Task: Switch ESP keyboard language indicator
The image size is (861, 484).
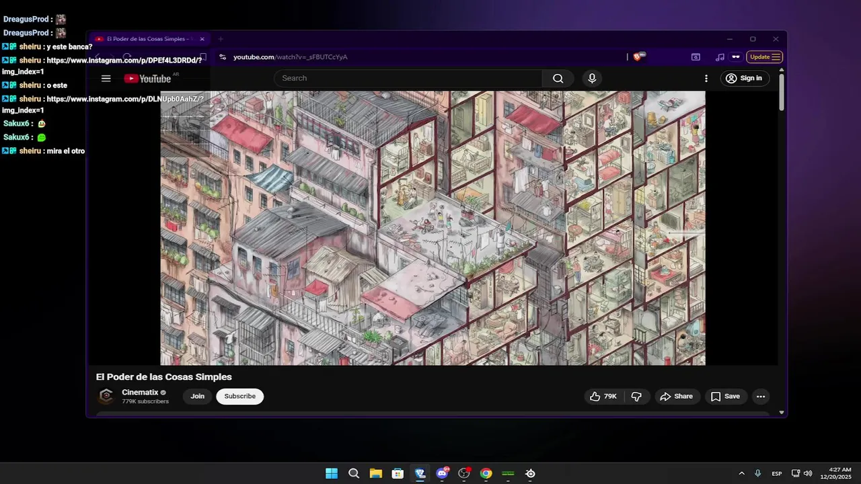Action: click(x=777, y=473)
